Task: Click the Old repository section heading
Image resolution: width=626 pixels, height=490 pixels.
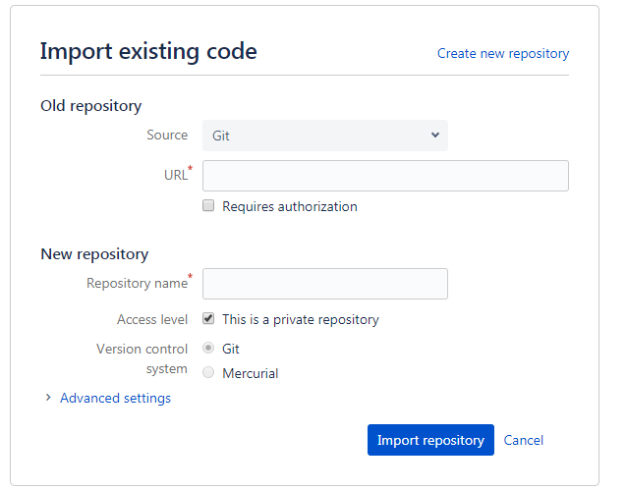Action: (91, 106)
